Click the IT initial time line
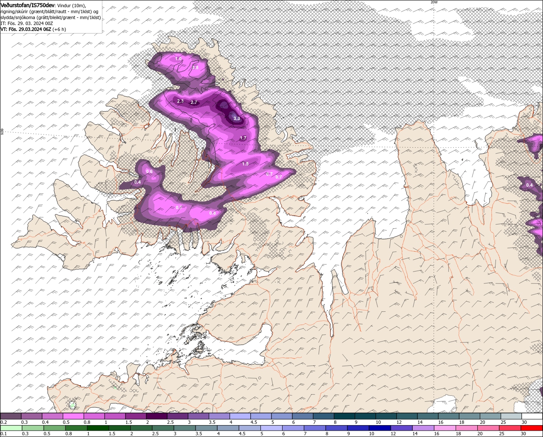This screenshot has height=437, width=543. [x=26, y=23]
